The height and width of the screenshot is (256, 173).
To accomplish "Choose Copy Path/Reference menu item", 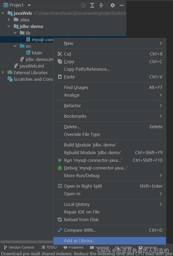I will click(87, 69).
